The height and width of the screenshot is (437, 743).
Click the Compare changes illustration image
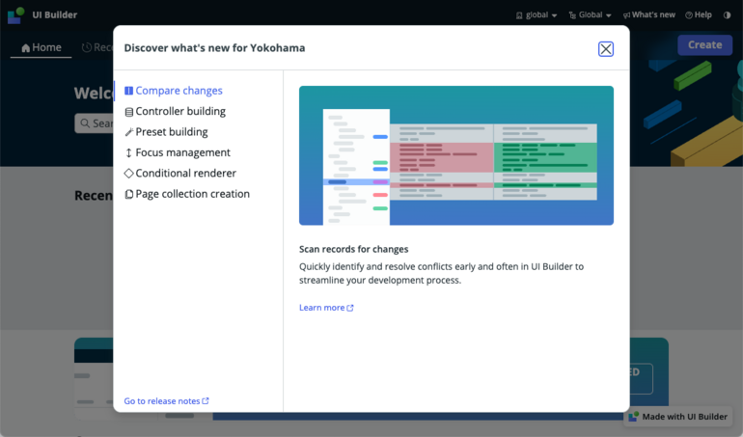tap(455, 155)
